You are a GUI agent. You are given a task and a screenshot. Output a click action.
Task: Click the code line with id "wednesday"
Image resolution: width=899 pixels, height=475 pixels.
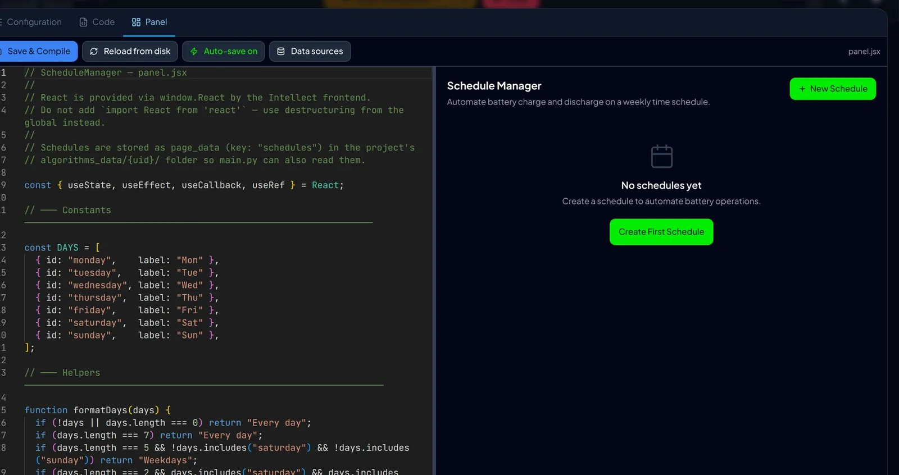tap(127, 285)
